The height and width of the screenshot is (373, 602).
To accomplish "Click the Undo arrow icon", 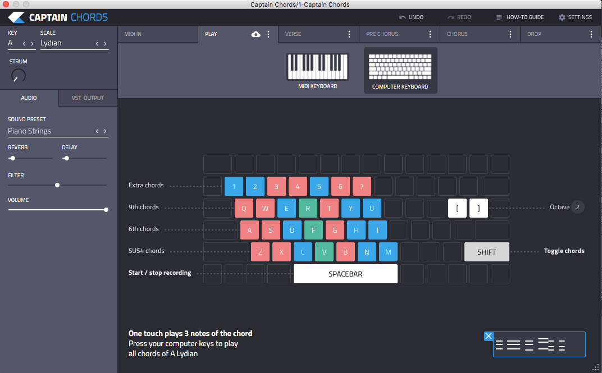I will (x=402, y=17).
